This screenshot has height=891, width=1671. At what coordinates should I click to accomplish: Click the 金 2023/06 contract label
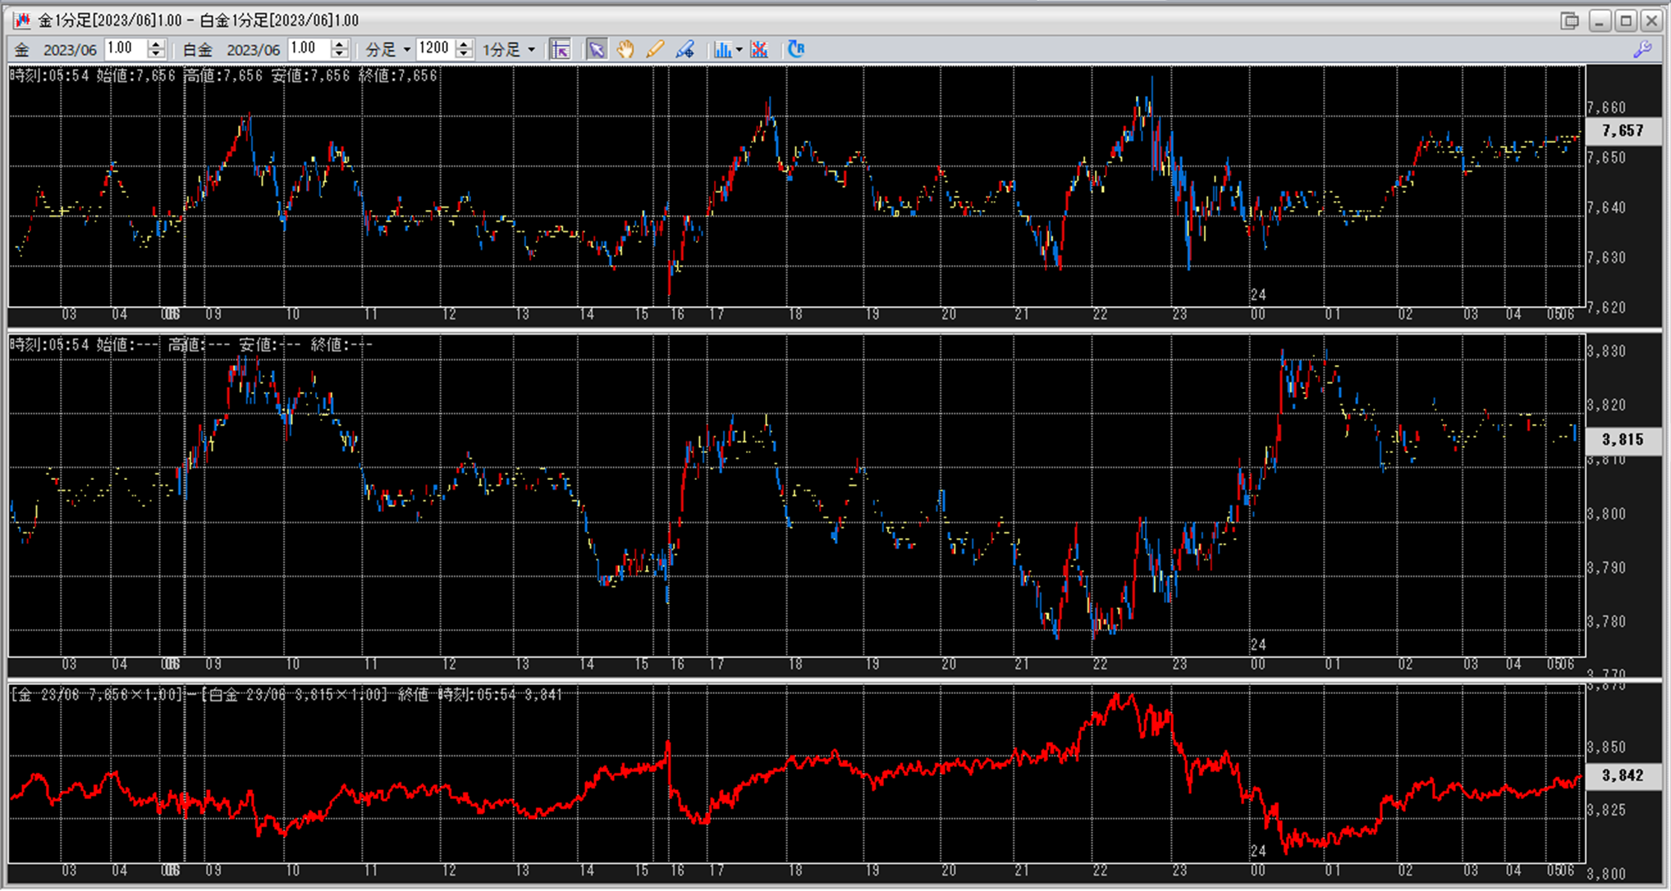tap(70, 50)
